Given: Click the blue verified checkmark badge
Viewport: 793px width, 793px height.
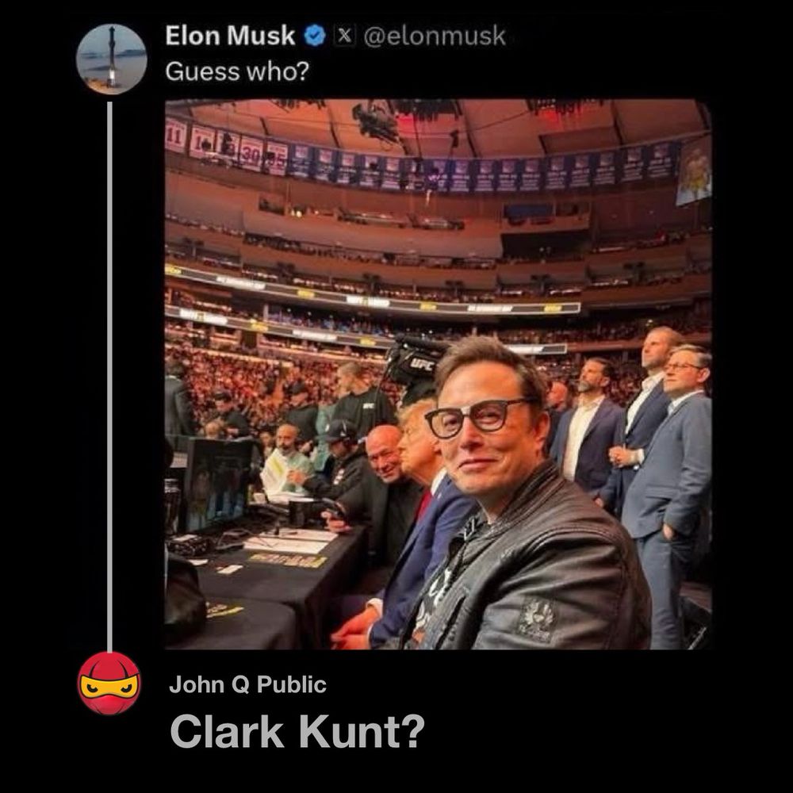Looking at the screenshot, I should 315,36.
